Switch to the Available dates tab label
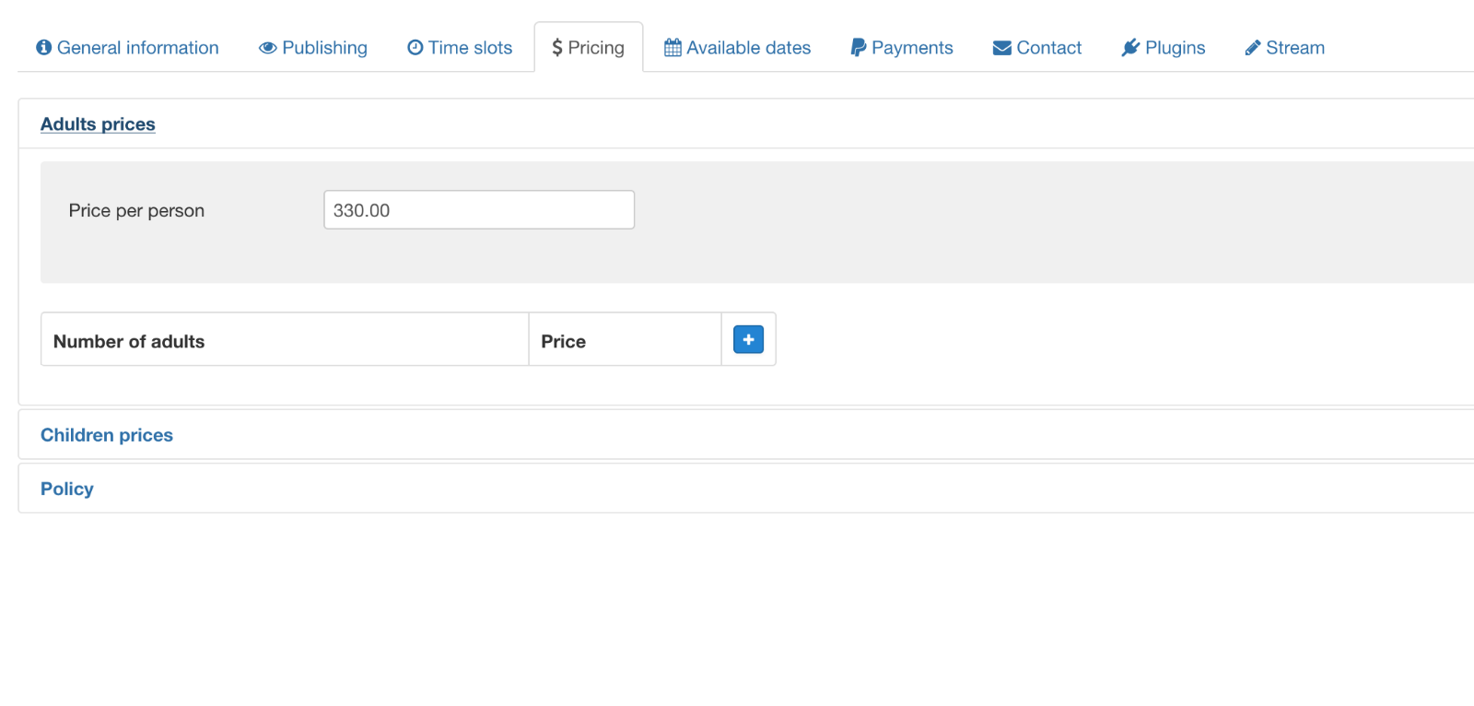This screenshot has width=1474, height=706. (x=748, y=48)
